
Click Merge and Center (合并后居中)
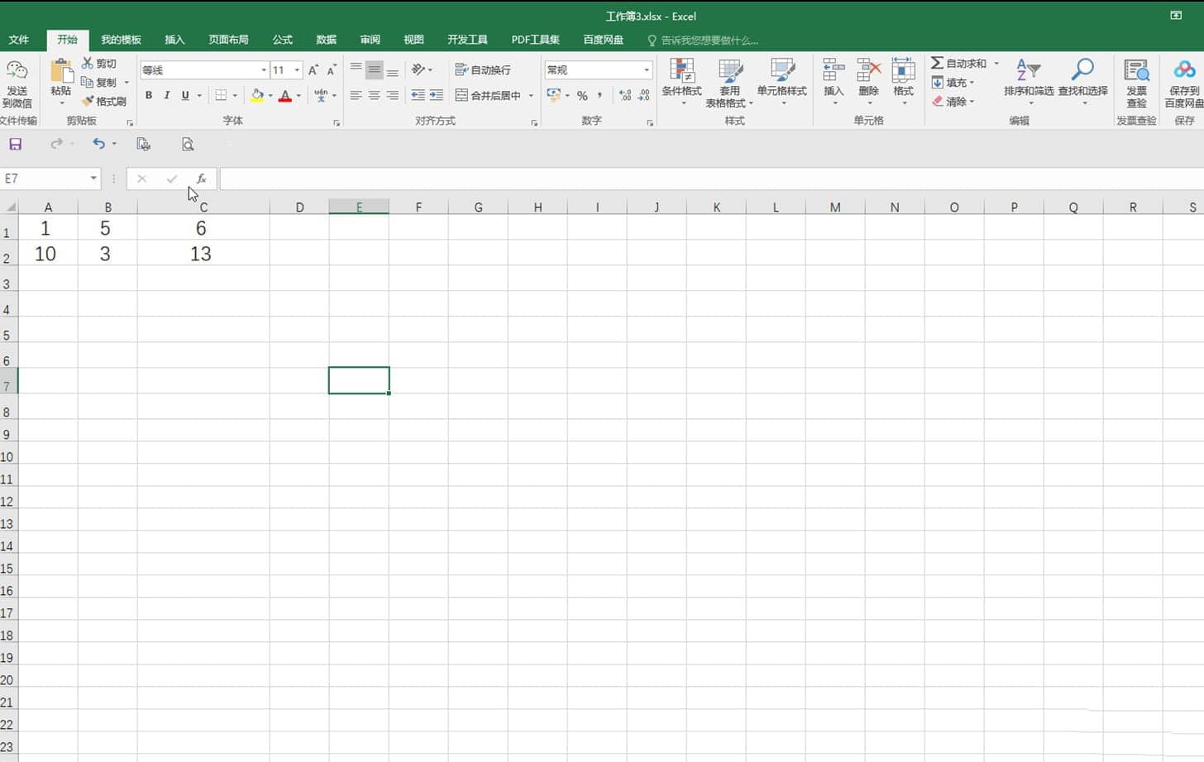488,96
